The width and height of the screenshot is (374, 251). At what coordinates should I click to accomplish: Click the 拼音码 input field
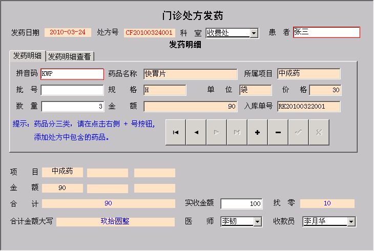(x=72, y=74)
